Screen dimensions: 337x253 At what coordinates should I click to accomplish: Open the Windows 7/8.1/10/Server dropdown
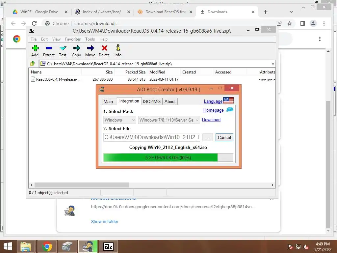(x=169, y=120)
